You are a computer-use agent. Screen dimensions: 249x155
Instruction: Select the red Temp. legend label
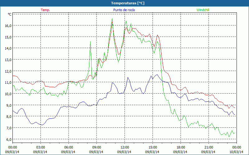pyautogui.click(x=45, y=10)
